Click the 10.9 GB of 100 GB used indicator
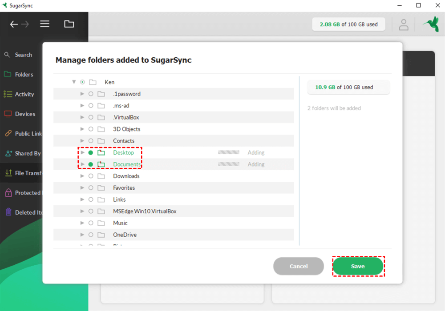Viewport: 445px width, 311px height. 348,87
